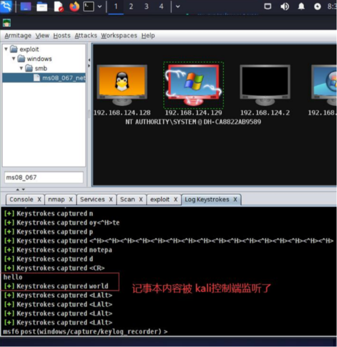Click the down arrow on horizontal splitter

24,190
